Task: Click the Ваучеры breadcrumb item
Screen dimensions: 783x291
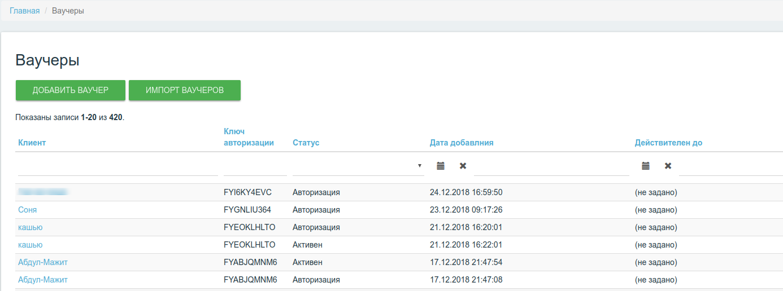Action: (68, 11)
